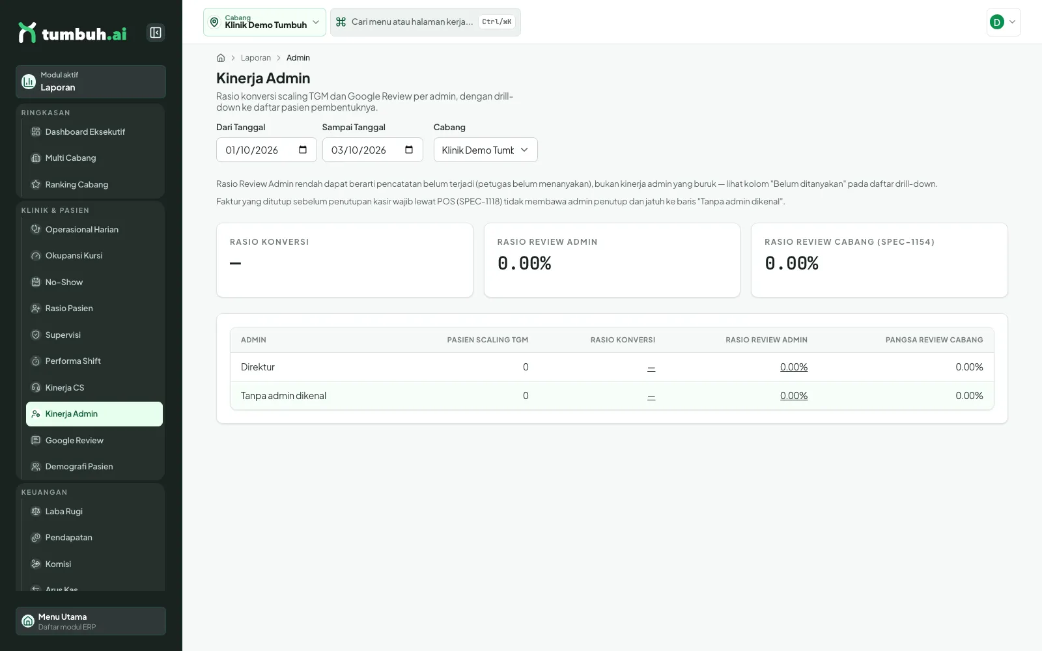Image resolution: width=1042 pixels, height=651 pixels.
Task: Open Tanpa admin dikenal Rasio Konversi drill-down
Action: [651, 396]
